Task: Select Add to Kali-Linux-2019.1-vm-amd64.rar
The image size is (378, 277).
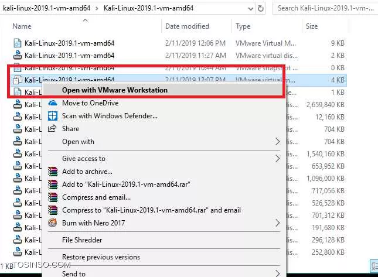Action: coord(164,184)
